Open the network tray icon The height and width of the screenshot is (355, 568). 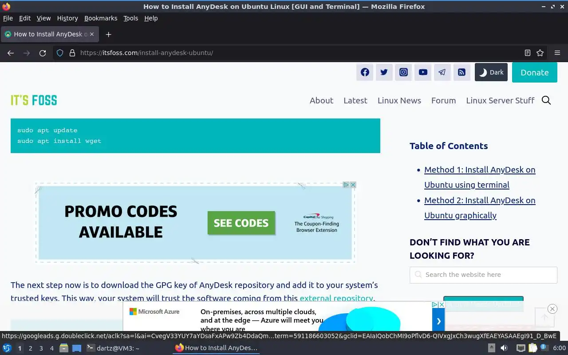(x=521, y=348)
